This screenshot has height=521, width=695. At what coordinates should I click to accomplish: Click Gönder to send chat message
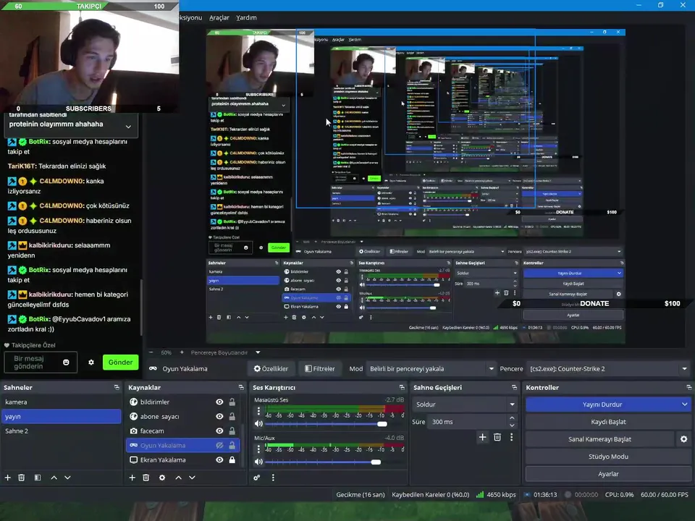point(120,363)
